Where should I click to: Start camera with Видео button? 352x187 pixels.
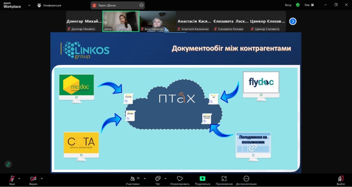point(33,180)
